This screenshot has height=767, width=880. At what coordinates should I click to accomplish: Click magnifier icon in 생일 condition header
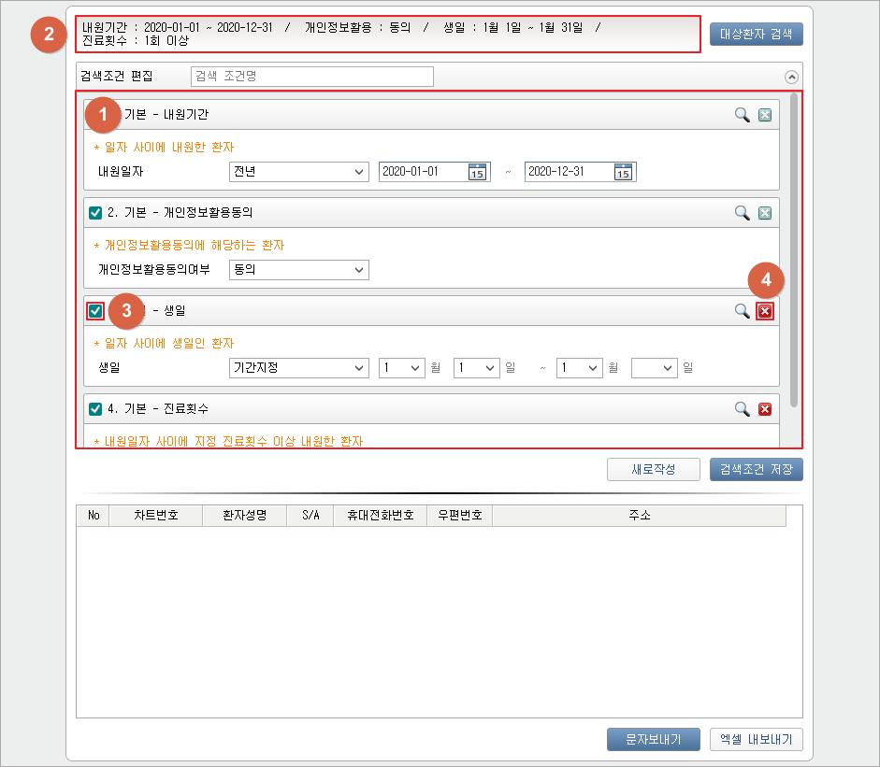click(x=742, y=311)
